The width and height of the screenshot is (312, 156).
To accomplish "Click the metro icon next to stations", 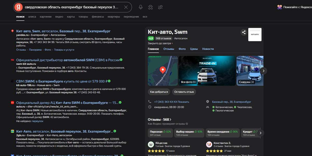I will pos(207,107).
